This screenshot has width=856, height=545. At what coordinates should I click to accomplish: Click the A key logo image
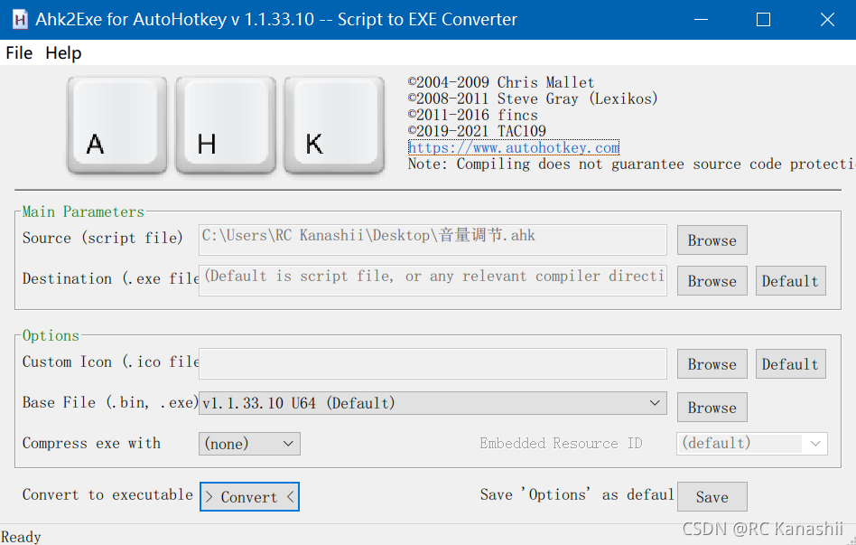pos(116,125)
